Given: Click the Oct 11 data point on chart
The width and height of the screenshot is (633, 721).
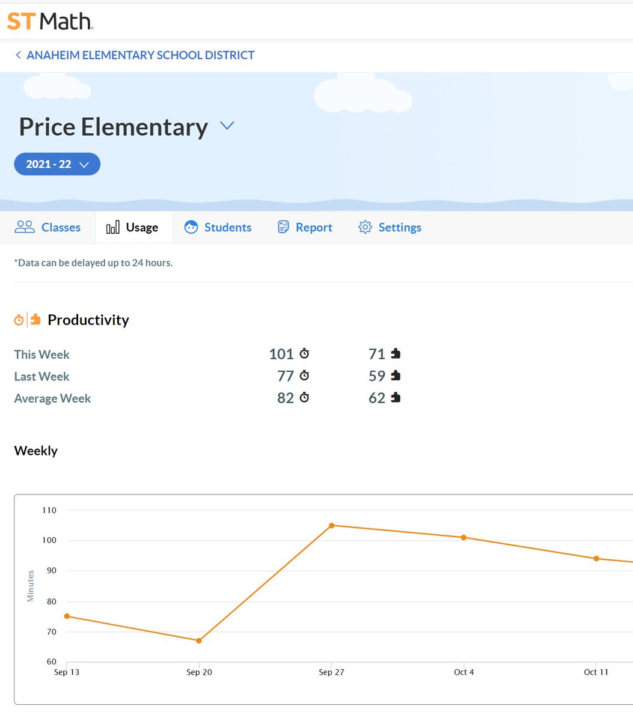Looking at the screenshot, I should 596,558.
